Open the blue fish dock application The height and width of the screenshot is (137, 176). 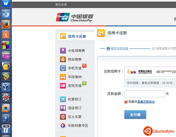point(6,118)
